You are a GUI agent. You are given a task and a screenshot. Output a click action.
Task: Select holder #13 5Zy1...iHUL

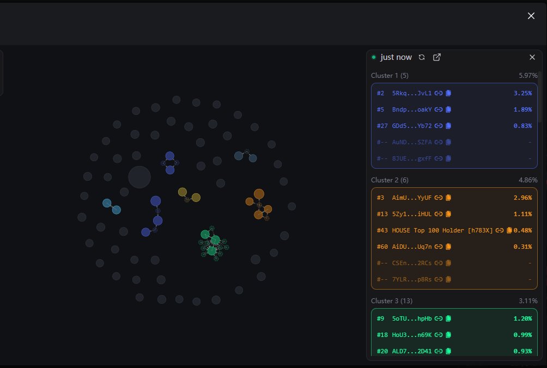454,214
